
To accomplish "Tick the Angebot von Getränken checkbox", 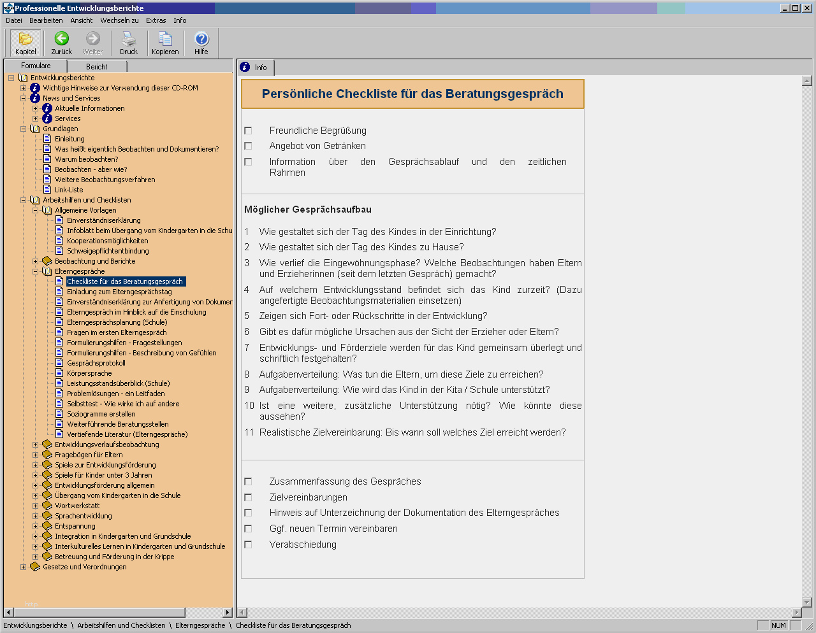I will (248, 146).
